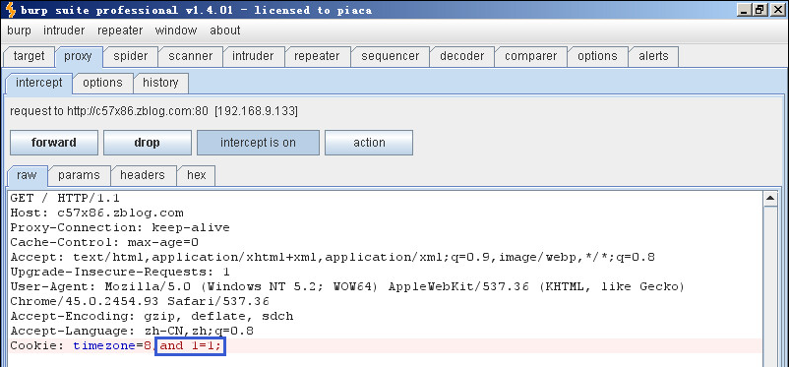Open the intruder menu in menu bar
This screenshot has height=367, width=789.
(x=64, y=31)
